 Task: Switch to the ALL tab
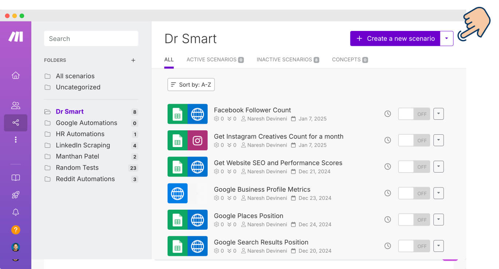pyautogui.click(x=169, y=60)
